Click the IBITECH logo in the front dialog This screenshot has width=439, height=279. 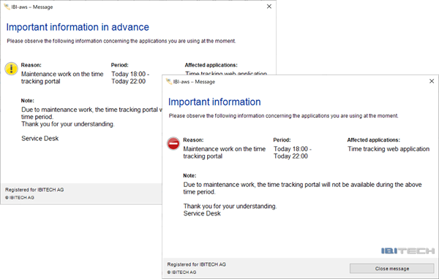(x=408, y=251)
